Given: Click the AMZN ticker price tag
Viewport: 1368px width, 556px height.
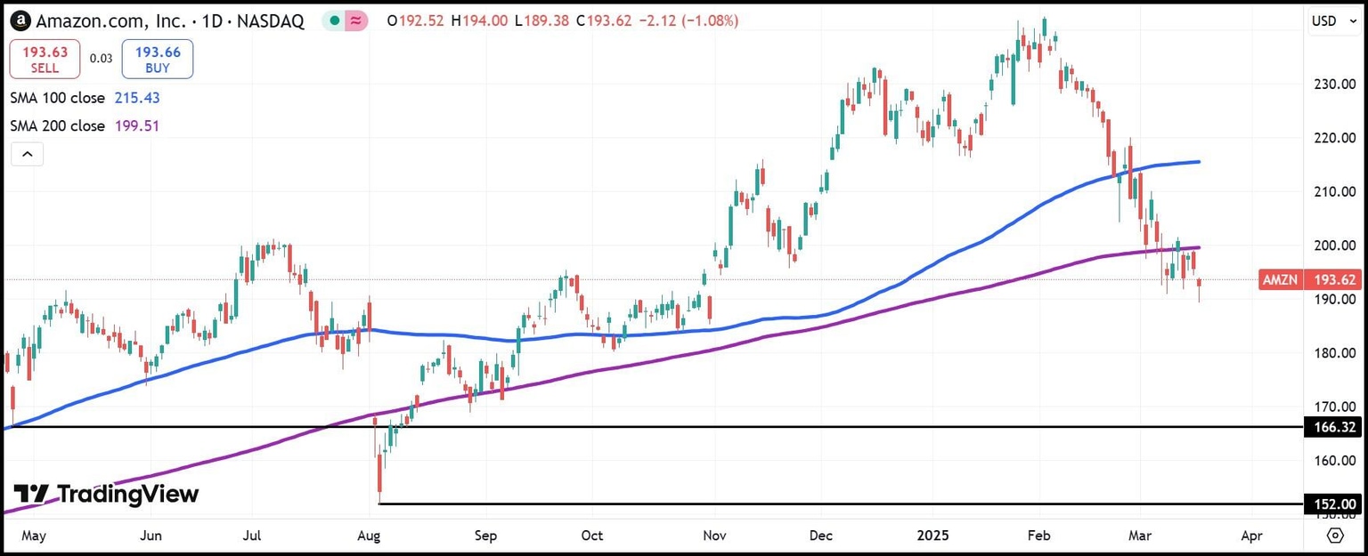Looking at the screenshot, I should click(x=1280, y=280).
